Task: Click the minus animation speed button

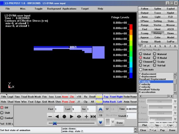Action: (x=50, y=117)
